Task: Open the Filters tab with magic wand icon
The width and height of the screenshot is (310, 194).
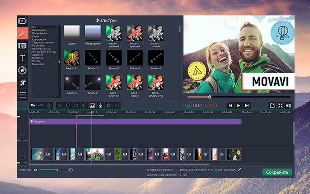Action: tap(23, 33)
